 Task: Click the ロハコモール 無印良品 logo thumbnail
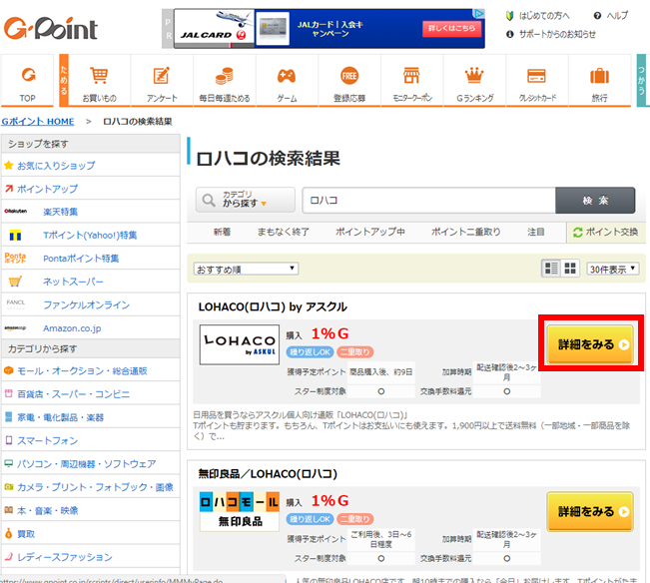tap(240, 511)
